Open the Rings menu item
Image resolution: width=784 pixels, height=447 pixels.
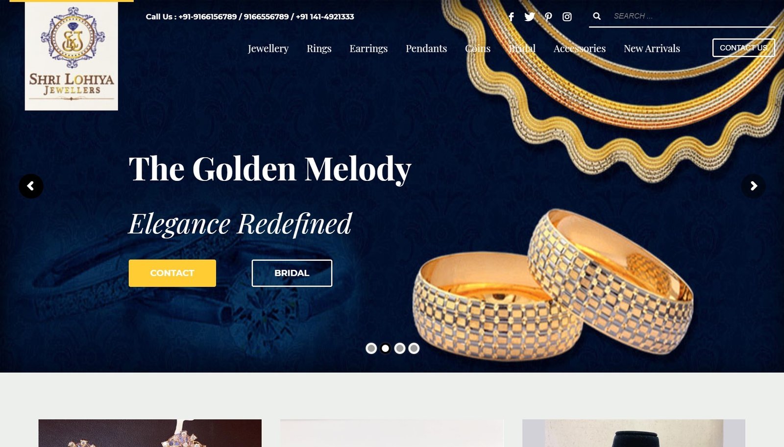click(x=319, y=49)
